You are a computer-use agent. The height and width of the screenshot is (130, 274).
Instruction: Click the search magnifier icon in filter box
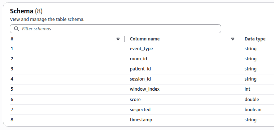tap(16, 29)
